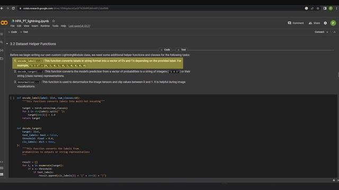Open the Connect dropdown arrow
Viewport: 339px width, 190px height.
click(x=327, y=32)
